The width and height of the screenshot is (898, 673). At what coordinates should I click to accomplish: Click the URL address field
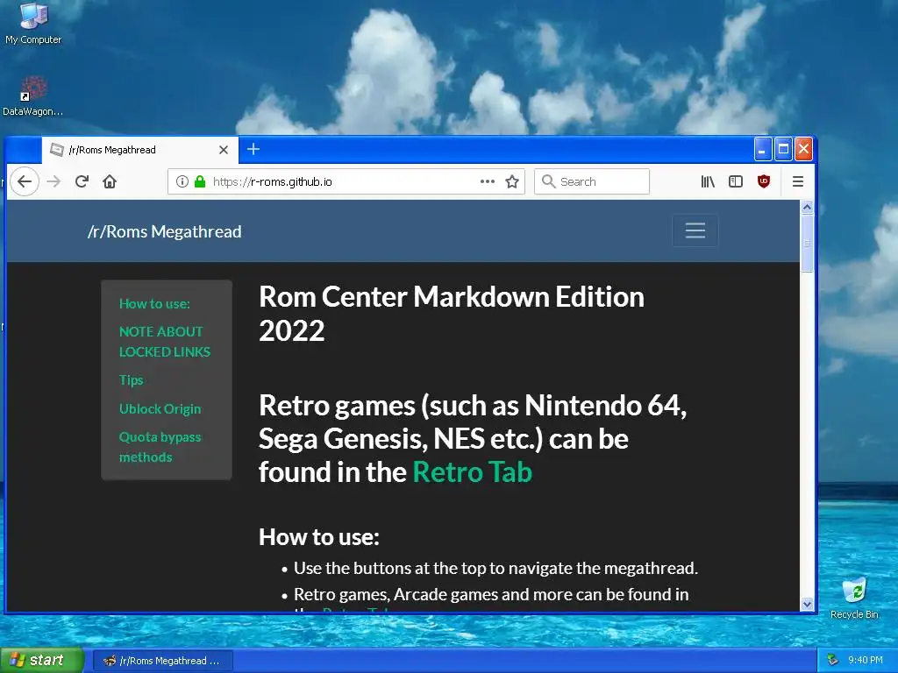coord(346,181)
